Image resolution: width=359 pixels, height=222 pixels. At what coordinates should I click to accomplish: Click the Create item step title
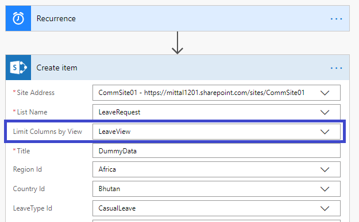click(x=57, y=68)
